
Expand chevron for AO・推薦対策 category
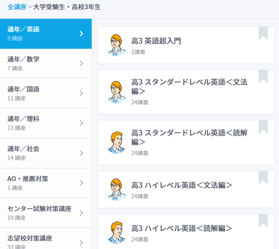pos(81,183)
